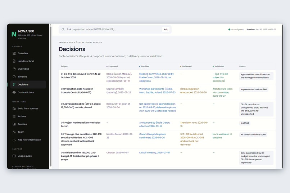
Task: Click the Architecture team via committee cell
Action: tap(222, 92)
